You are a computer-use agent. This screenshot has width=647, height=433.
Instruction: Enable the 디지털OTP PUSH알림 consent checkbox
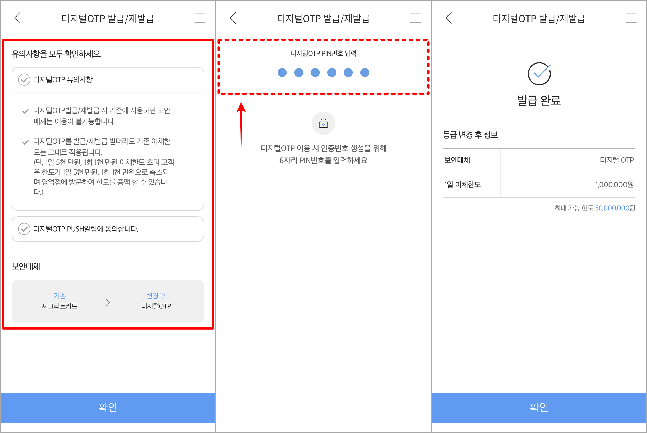(x=25, y=229)
